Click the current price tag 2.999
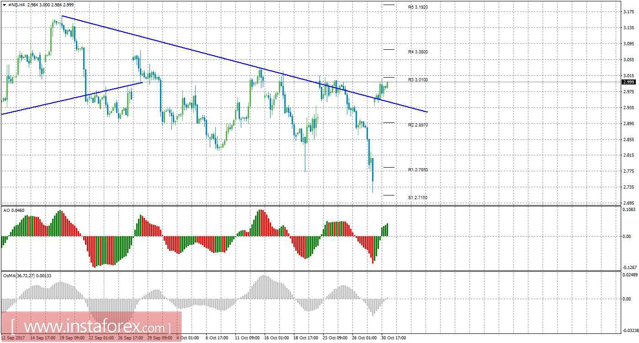Image resolution: width=639 pixels, height=343 pixels. coord(628,82)
